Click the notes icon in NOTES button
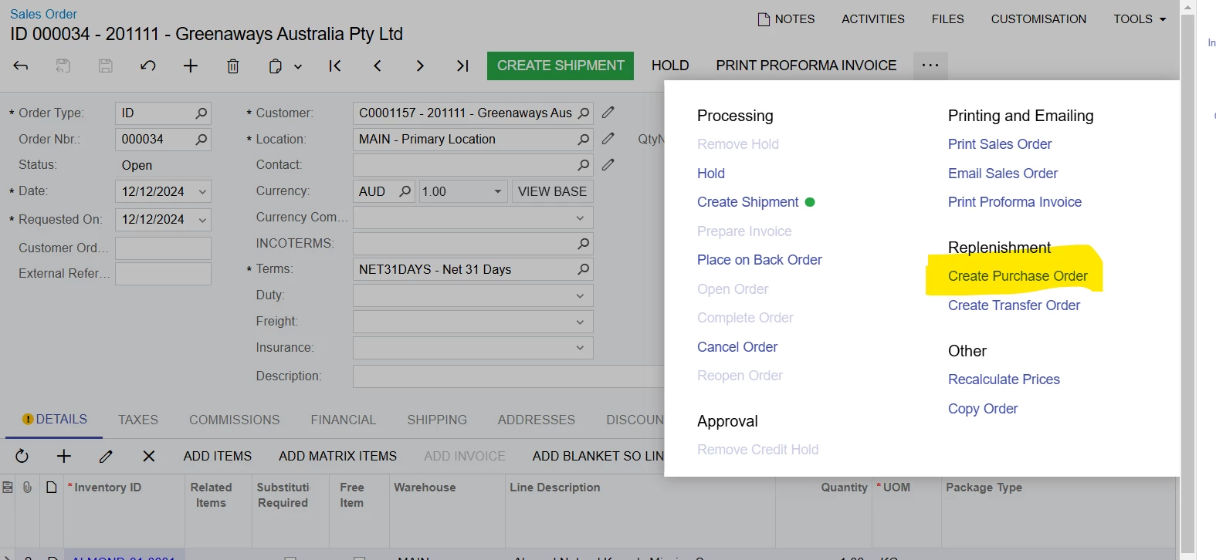 [x=764, y=19]
